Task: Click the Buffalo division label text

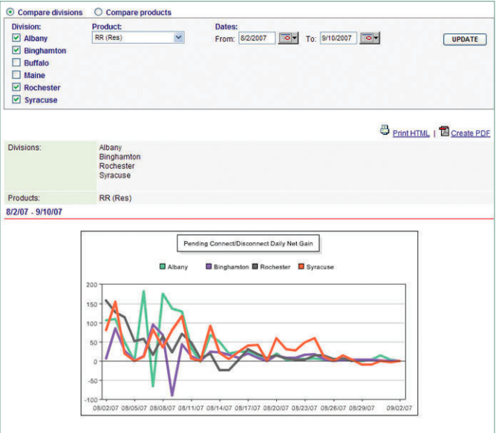Action: coord(36,63)
